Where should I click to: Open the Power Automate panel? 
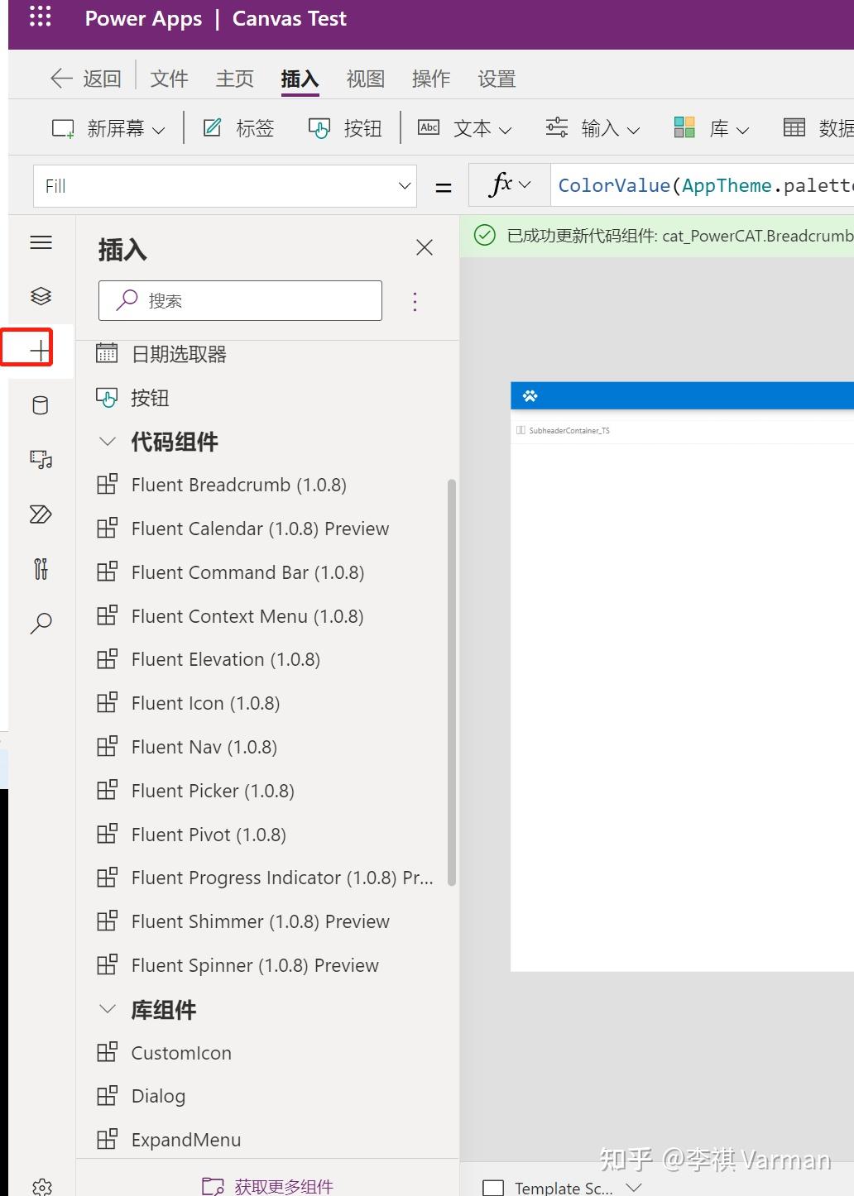click(x=41, y=514)
